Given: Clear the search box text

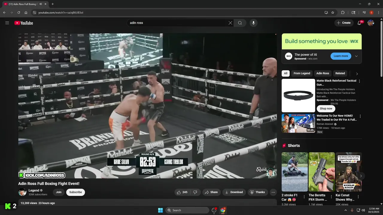Looking at the screenshot, I should [230, 23].
